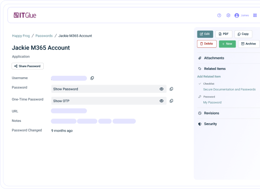Click the 'Checklist' related item label
This screenshot has height=189, width=260.
[209, 84]
